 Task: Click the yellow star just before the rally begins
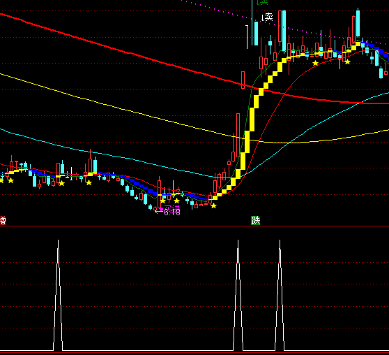tap(213, 205)
